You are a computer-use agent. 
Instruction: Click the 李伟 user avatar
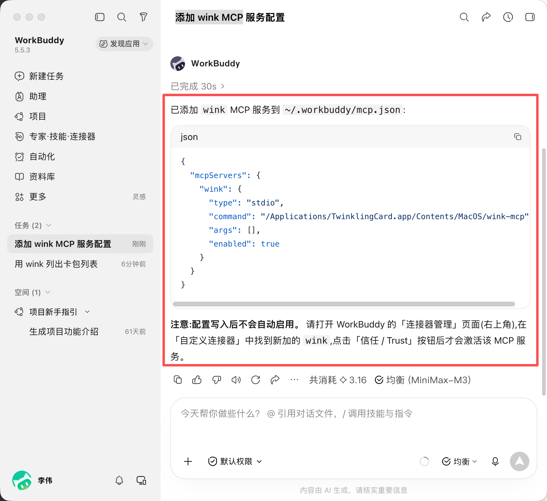(x=22, y=480)
